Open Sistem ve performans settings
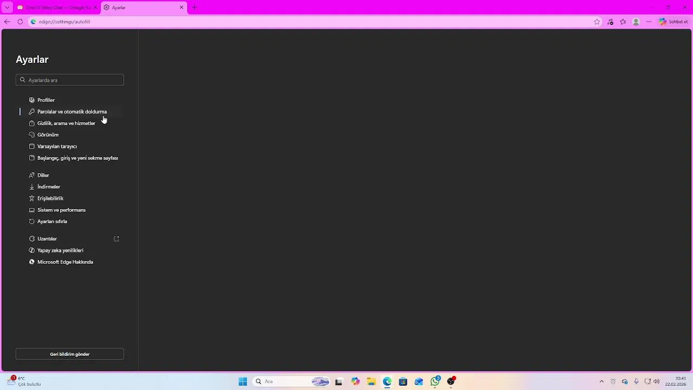The height and width of the screenshot is (390, 693). click(61, 210)
